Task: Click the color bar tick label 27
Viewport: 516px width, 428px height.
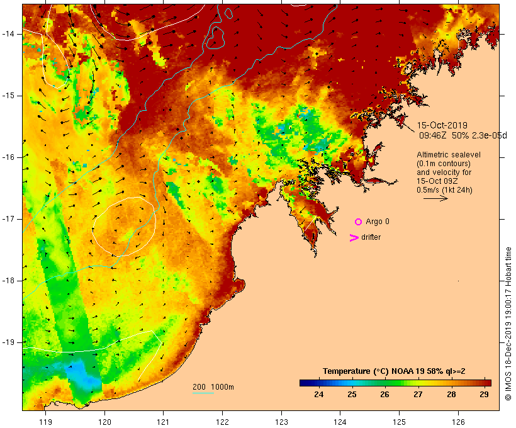Action: pyautogui.click(x=418, y=394)
